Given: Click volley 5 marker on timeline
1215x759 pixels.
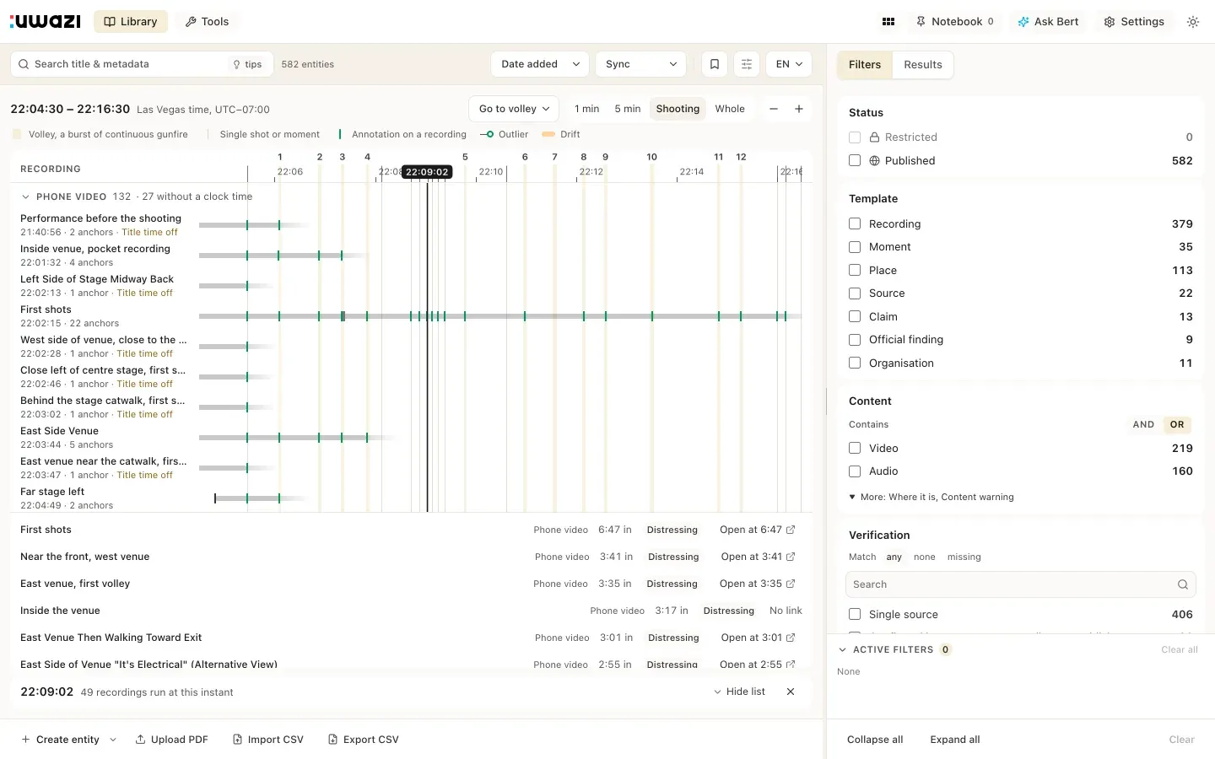Looking at the screenshot, I should [x=465, y=157].
